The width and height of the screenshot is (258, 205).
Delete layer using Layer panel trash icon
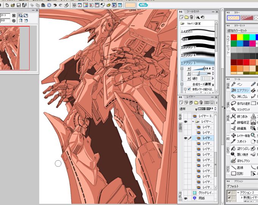click(x=201, y=102)
